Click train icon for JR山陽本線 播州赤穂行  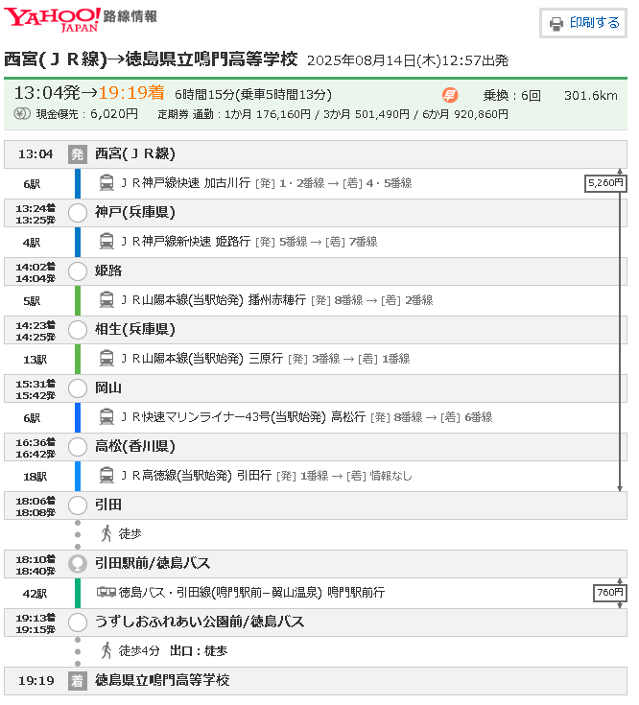(106, 300)
